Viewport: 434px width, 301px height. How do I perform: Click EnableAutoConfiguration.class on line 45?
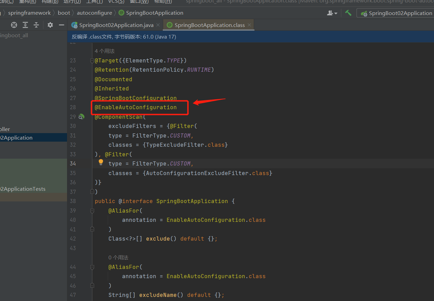pos(216,276)
